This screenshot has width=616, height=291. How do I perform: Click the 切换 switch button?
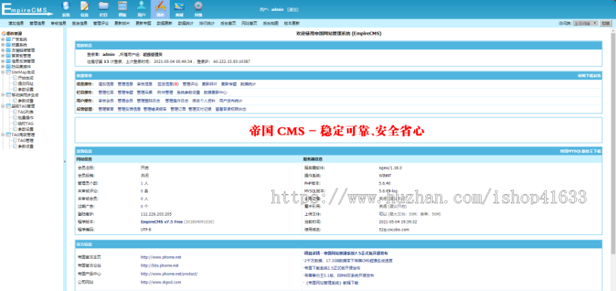pyautogui.click(x=606, y=23)
